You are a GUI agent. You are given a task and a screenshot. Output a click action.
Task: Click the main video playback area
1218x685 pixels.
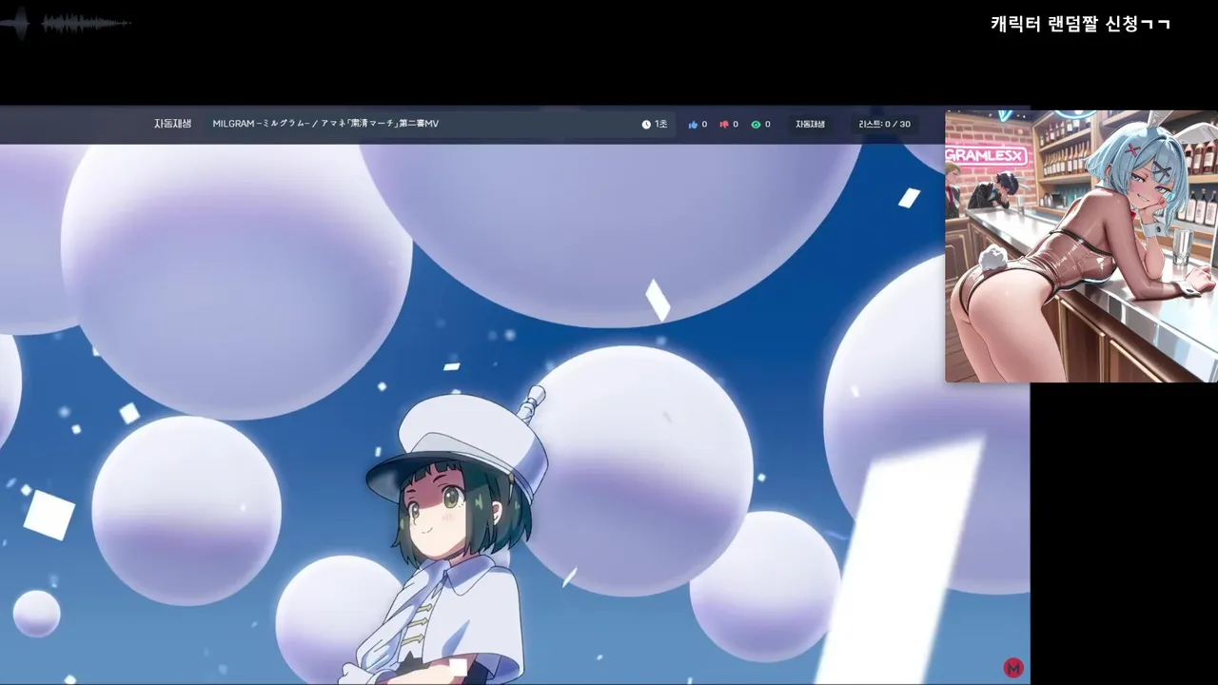(x=515, y=414)
